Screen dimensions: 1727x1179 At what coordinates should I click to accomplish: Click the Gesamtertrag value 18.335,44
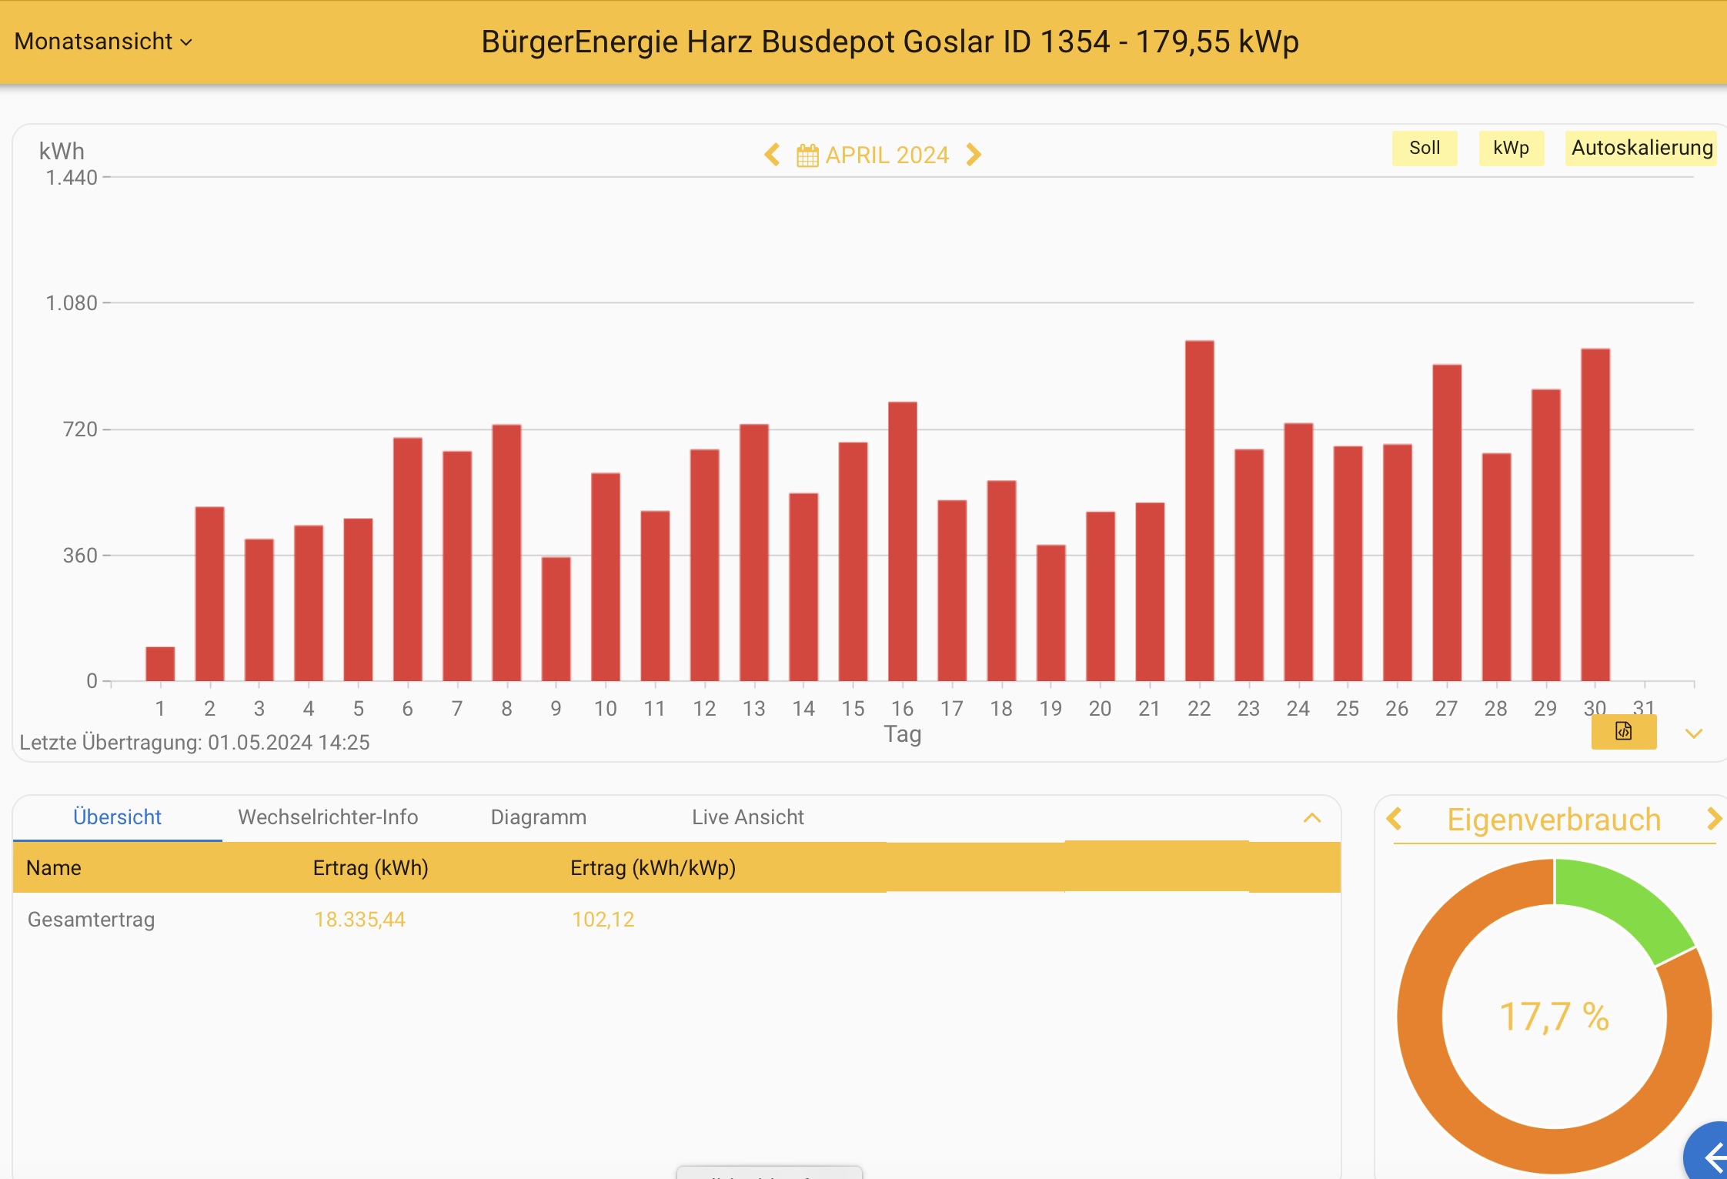(359, 920)
